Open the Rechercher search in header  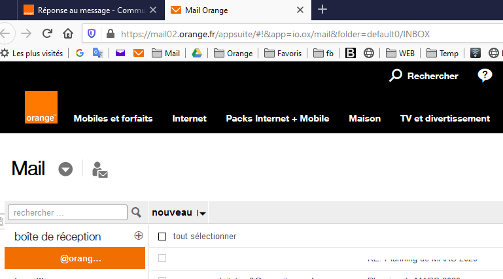[x=424, y=76]
